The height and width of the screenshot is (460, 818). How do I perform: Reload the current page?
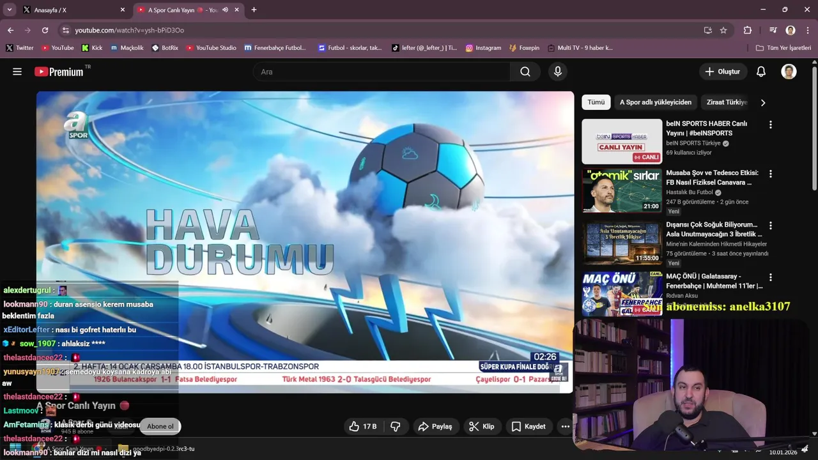point(45,30)
